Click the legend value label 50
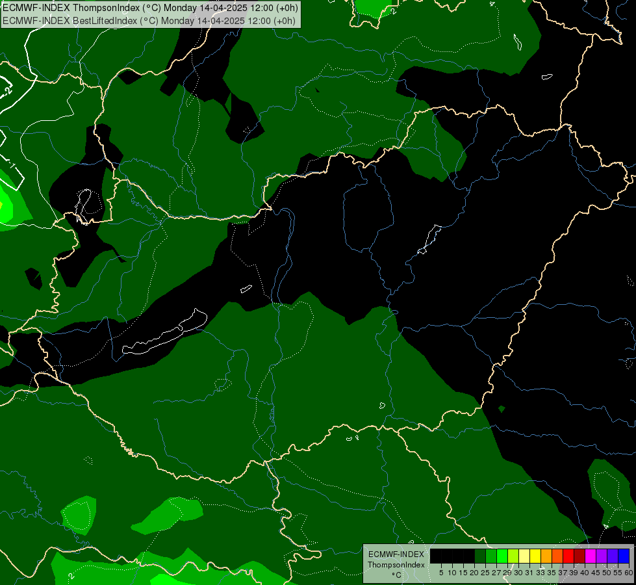 (x=606, y=573)
